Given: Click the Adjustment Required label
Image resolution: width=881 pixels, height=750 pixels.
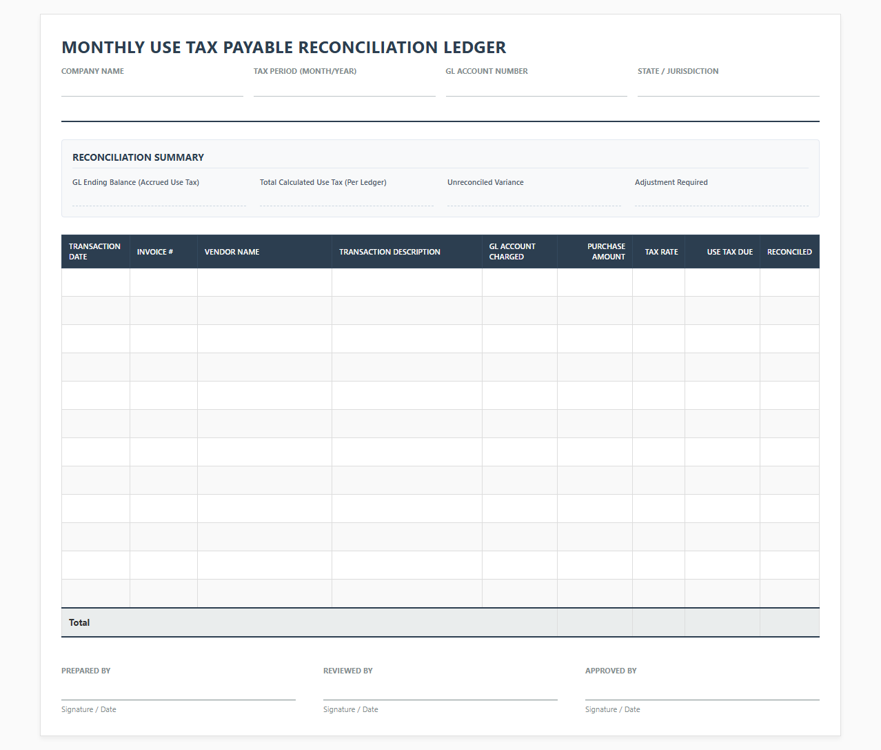Looking at the screenshot, I should pos(671,182).
